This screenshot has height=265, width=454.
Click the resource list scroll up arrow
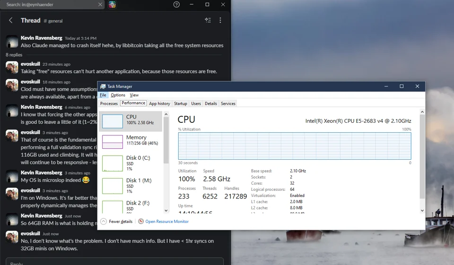166,114
